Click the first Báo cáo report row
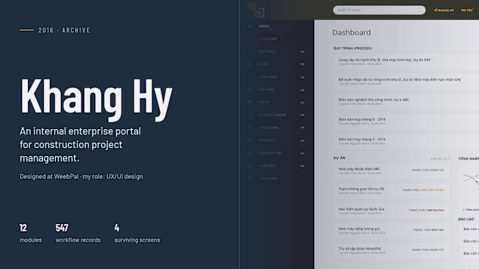The height and width of the screenshot is (269, 479). [469, 229]
